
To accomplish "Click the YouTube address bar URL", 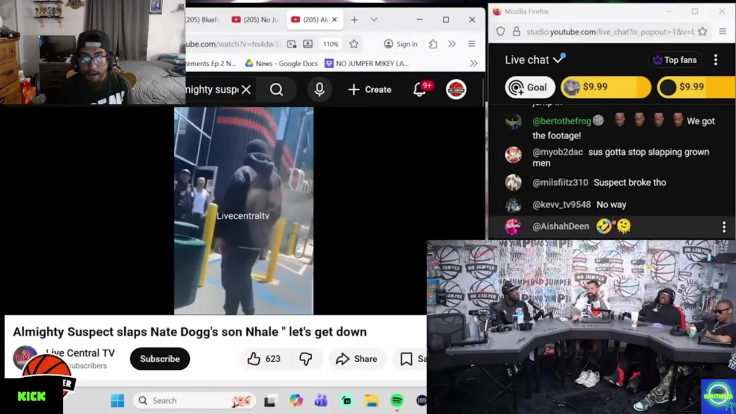I will click(x=232, y=44).
